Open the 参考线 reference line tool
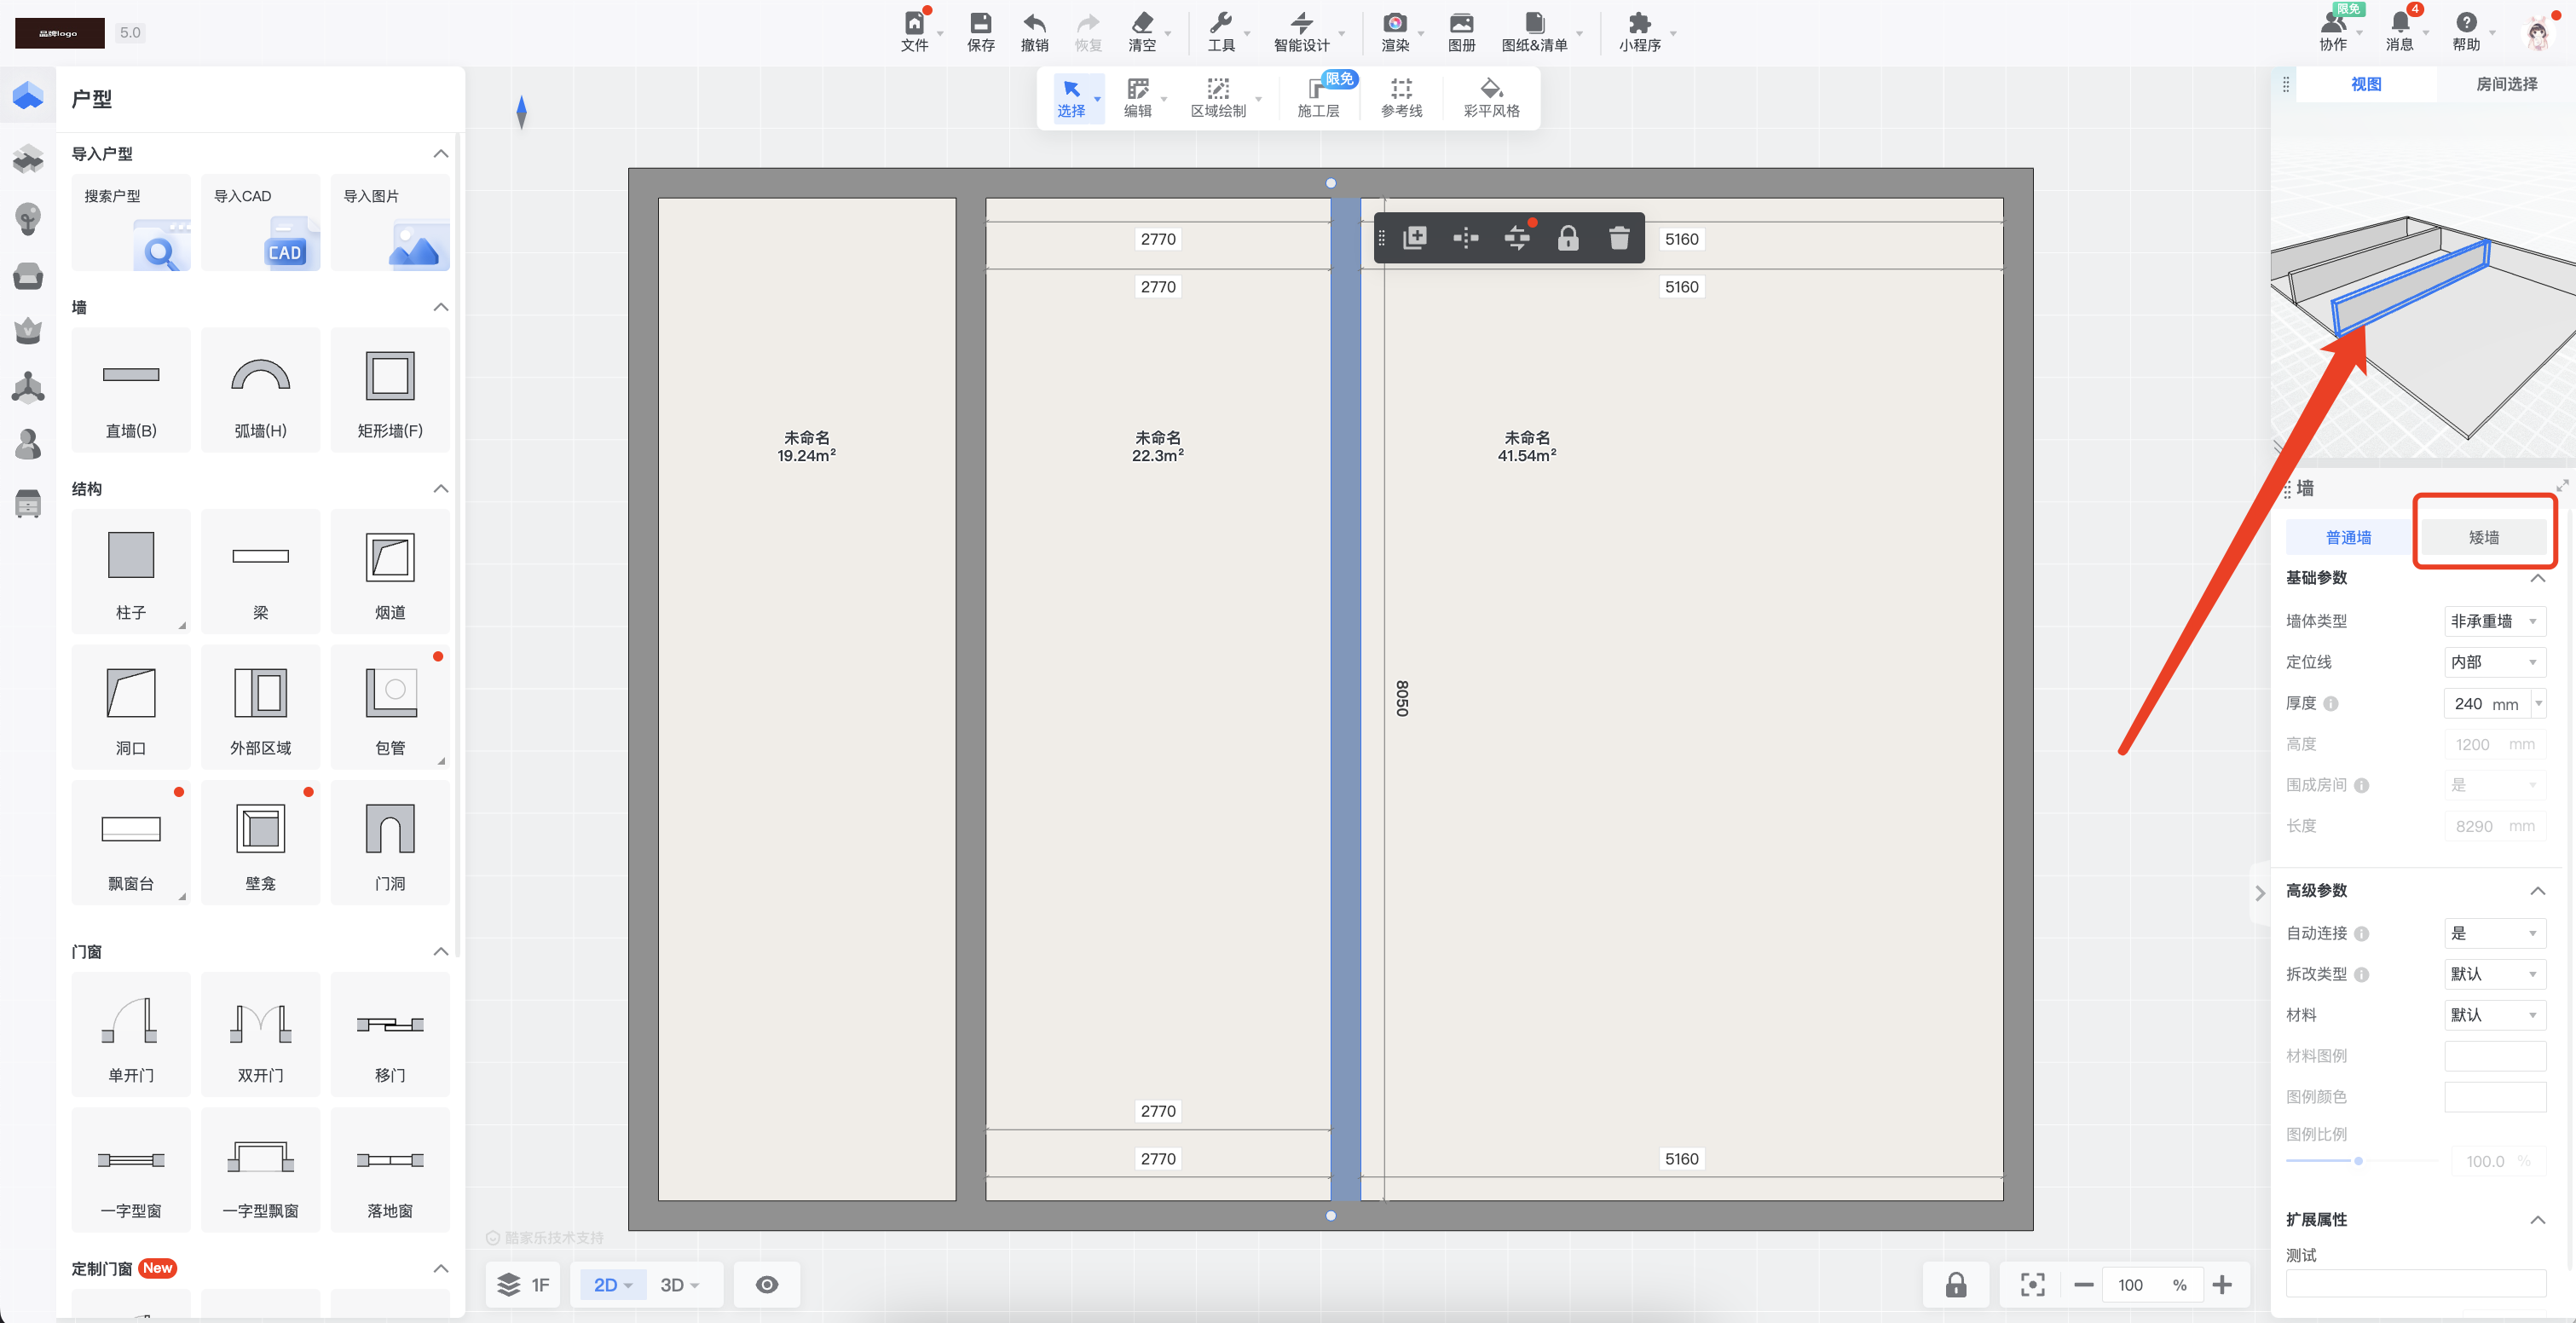The height and width of the screenshot is (1323, 2576). tap(1401, 98)
